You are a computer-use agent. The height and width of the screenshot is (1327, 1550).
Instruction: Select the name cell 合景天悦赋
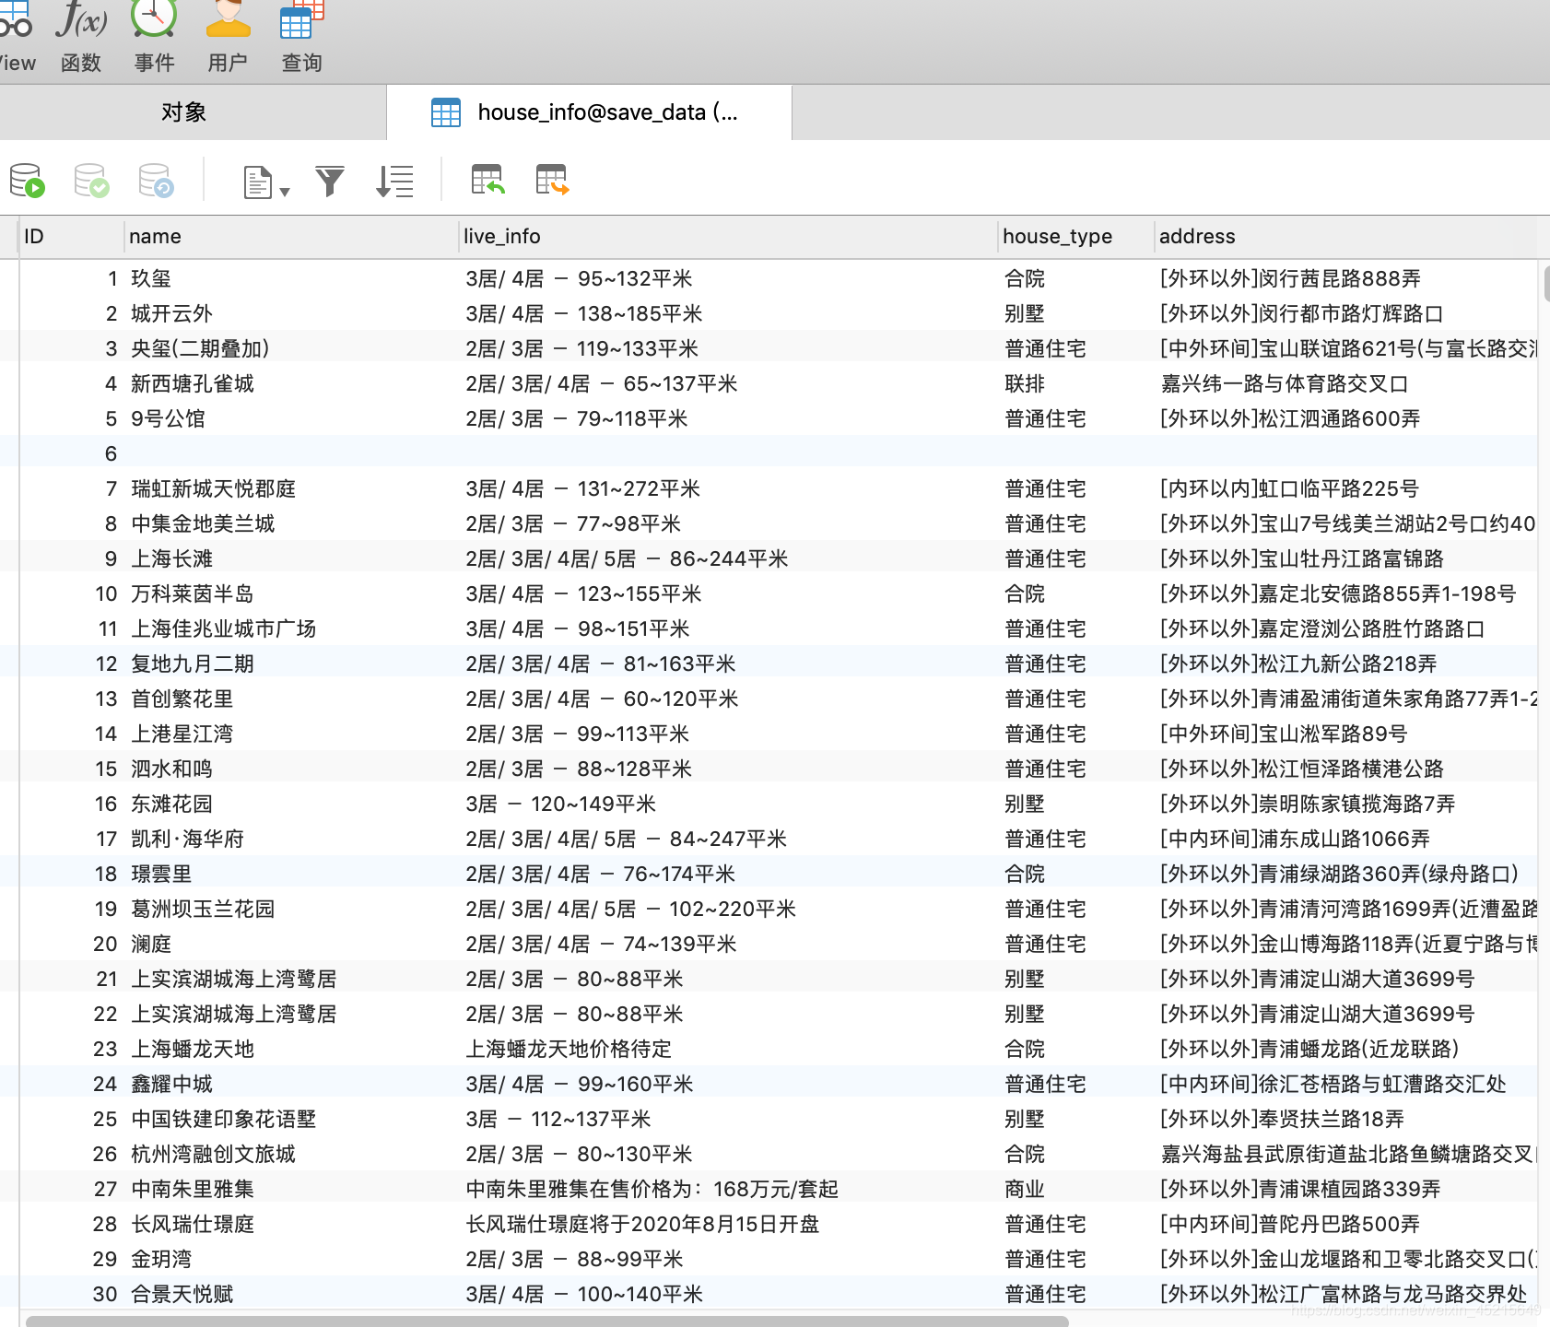182,1294
